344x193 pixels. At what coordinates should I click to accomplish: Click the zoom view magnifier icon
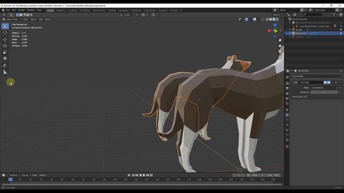[280, 41]
